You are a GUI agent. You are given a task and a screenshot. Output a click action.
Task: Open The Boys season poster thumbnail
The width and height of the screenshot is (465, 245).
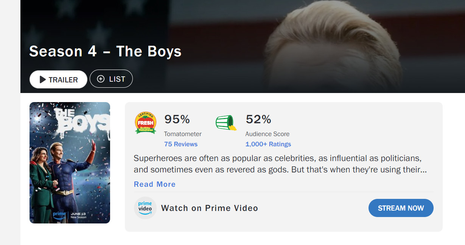click(70, 163)
